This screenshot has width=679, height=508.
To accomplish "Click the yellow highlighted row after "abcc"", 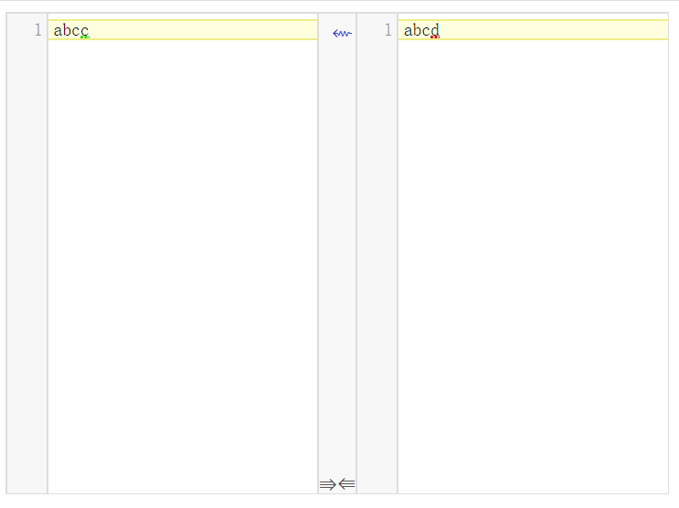I will [x=201, y=30].
